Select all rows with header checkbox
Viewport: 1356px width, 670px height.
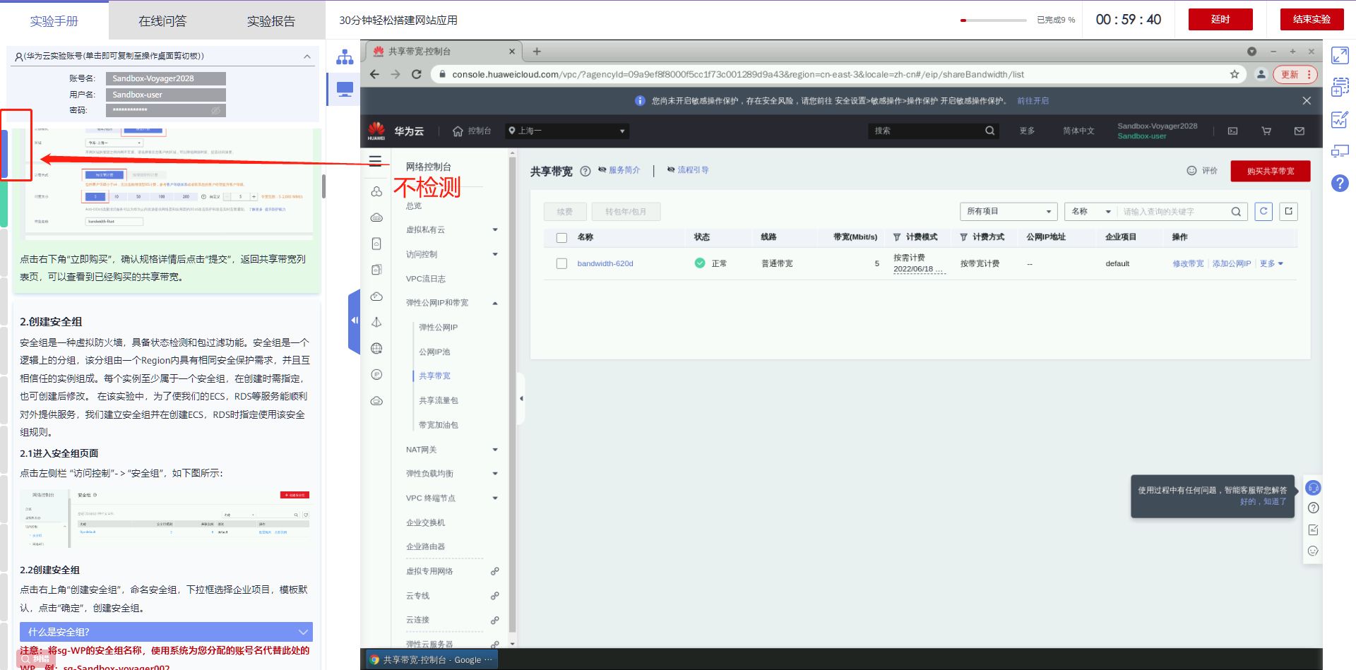(561, 238)
